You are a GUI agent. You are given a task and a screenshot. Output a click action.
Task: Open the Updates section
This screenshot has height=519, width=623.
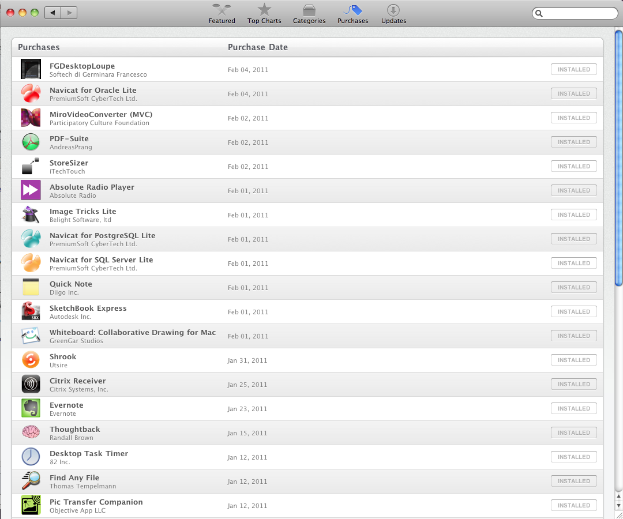[393, 14]
